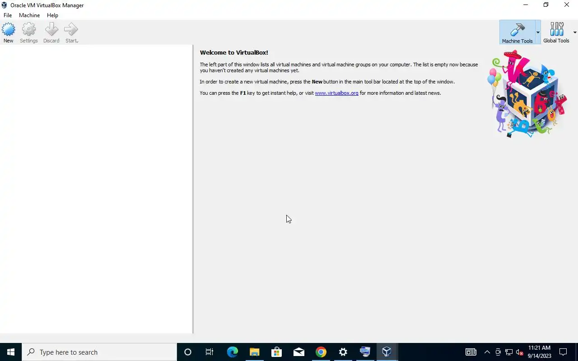Open News and interests tray icon

[471, 352]
